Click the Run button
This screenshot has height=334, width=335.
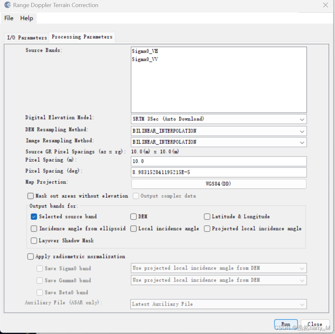pyautogui.click(x=286, y=324)
